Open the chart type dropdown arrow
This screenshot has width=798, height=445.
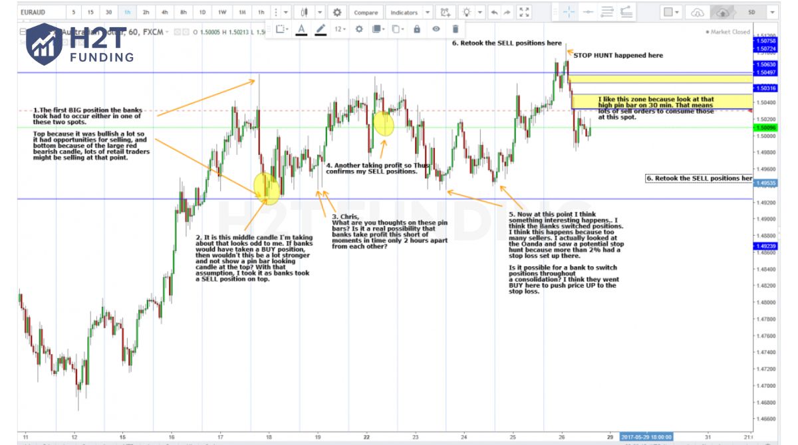(320, 11)
